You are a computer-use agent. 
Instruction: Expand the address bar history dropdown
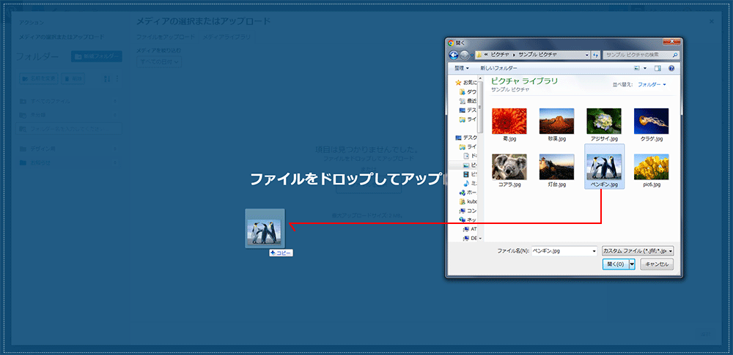(587, 55)
